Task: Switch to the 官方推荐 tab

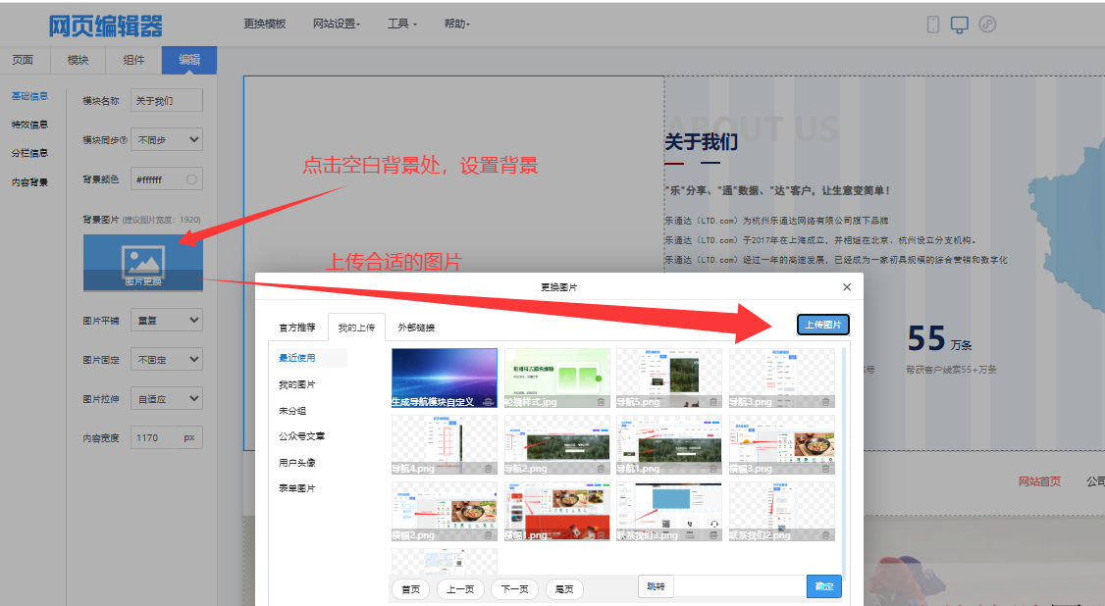Action: (297, 327)
